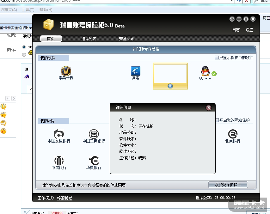The height and width of the screenshot is (214, 270).
Task: Click the 提醒模式 work mode link
Action: click(x=65, y=198)
